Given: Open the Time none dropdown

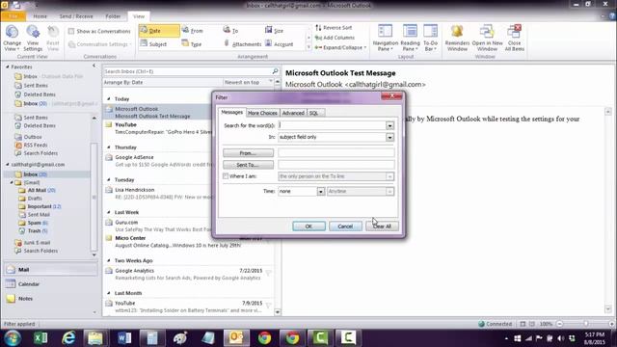Looking at the screenshot, I should tap(321, 191).
